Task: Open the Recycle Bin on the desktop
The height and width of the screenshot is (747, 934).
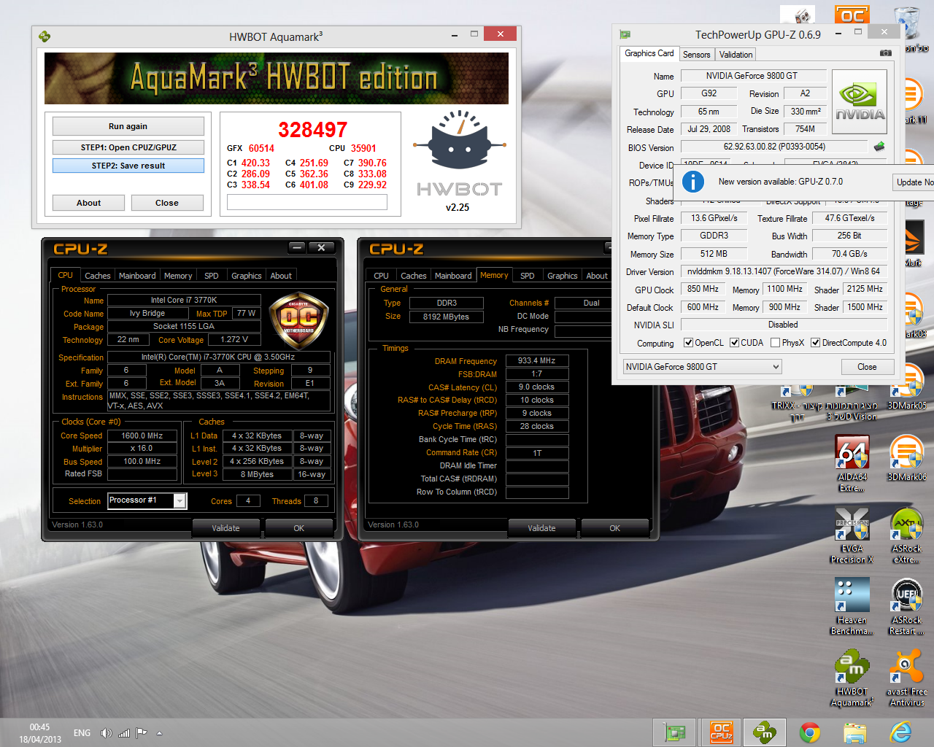Action: coord(907,23)
